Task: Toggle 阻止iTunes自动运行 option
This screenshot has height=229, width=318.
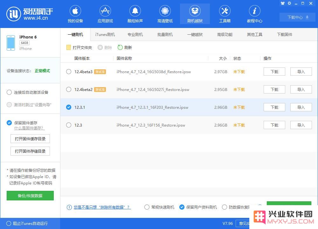Action: (x=9, y=223)
